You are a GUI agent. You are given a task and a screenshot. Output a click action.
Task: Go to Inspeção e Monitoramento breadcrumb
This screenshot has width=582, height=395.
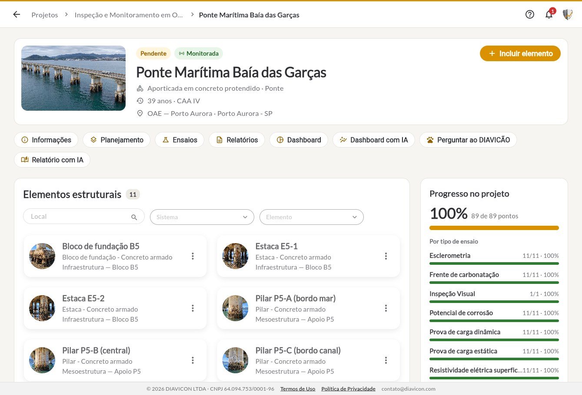coord(129,15)
